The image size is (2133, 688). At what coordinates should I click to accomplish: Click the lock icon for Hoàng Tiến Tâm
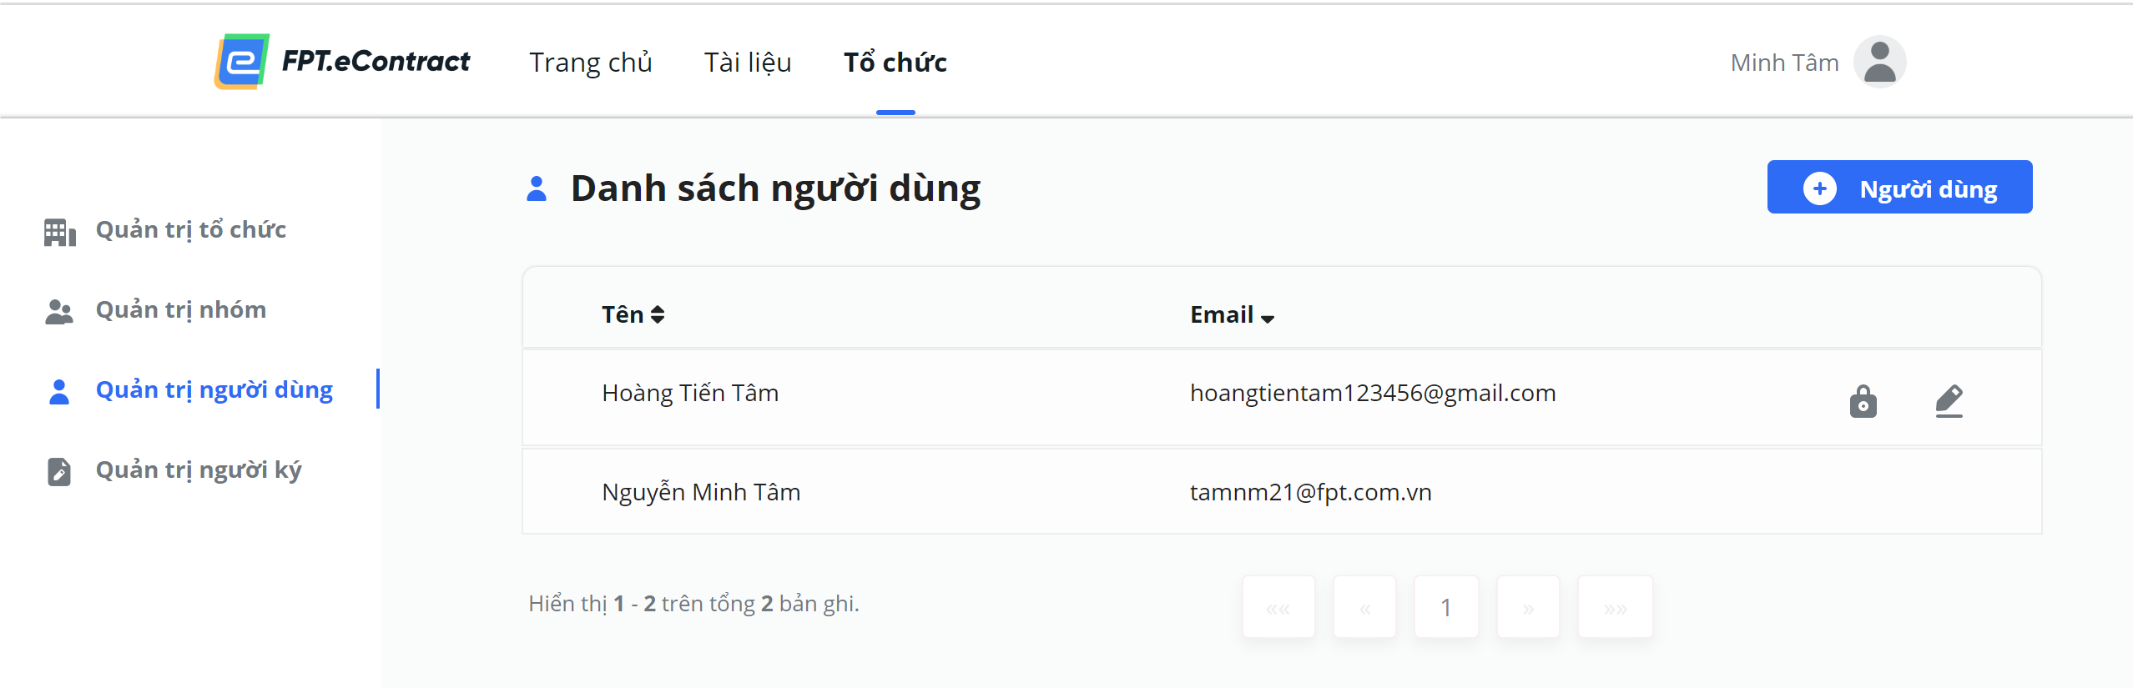click(x=1863, y=401)
